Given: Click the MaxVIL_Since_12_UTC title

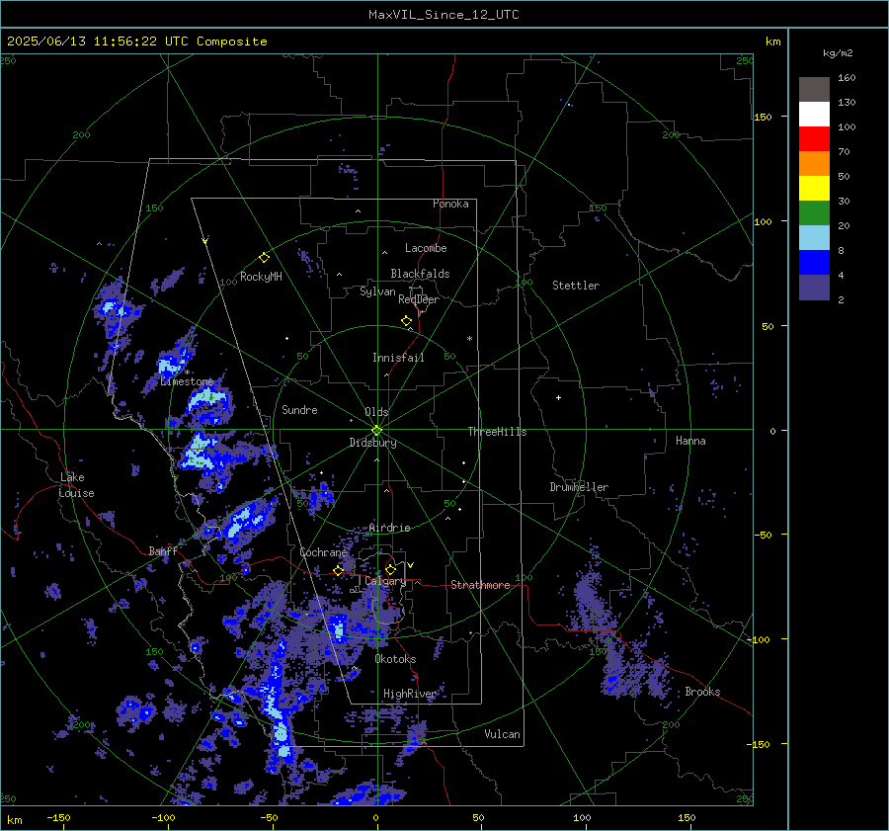Looking at the screenshot, I should pos(444,15).
